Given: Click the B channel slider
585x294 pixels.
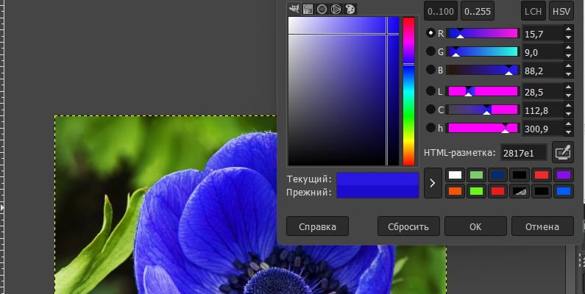Looking at the screenshot, I should click(x=483, y=70).
